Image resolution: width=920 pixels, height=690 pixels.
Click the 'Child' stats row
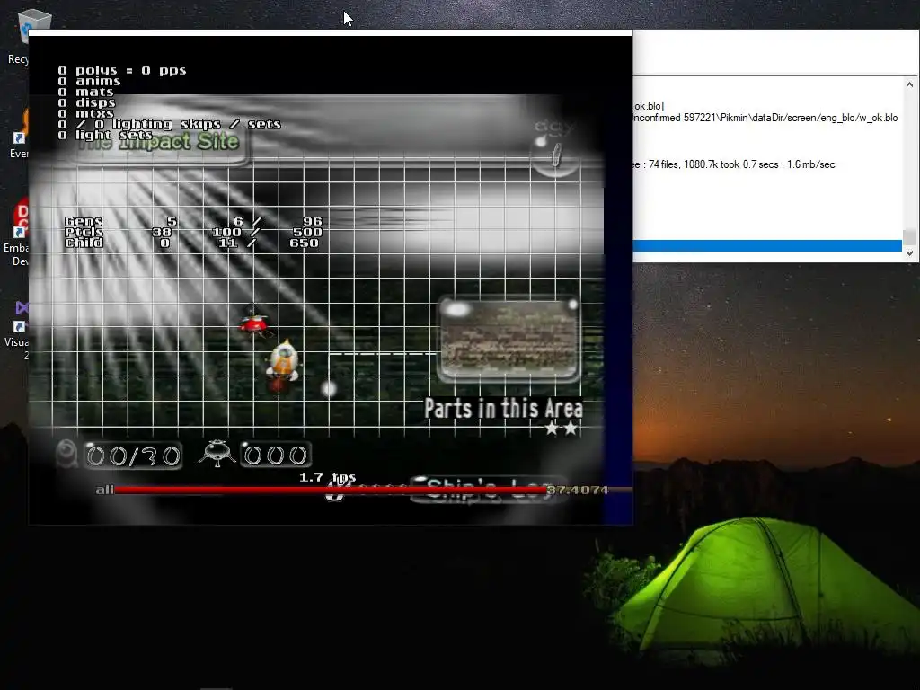click(192, 243)
